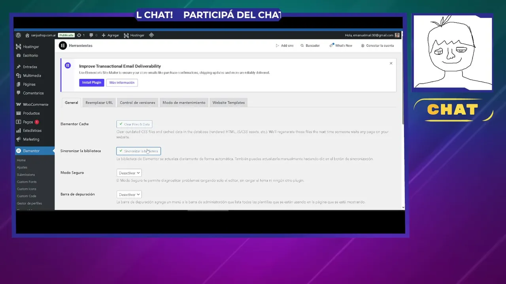
Task: Click the Elementor logo beside Herramientas
Action: (62, 45)
